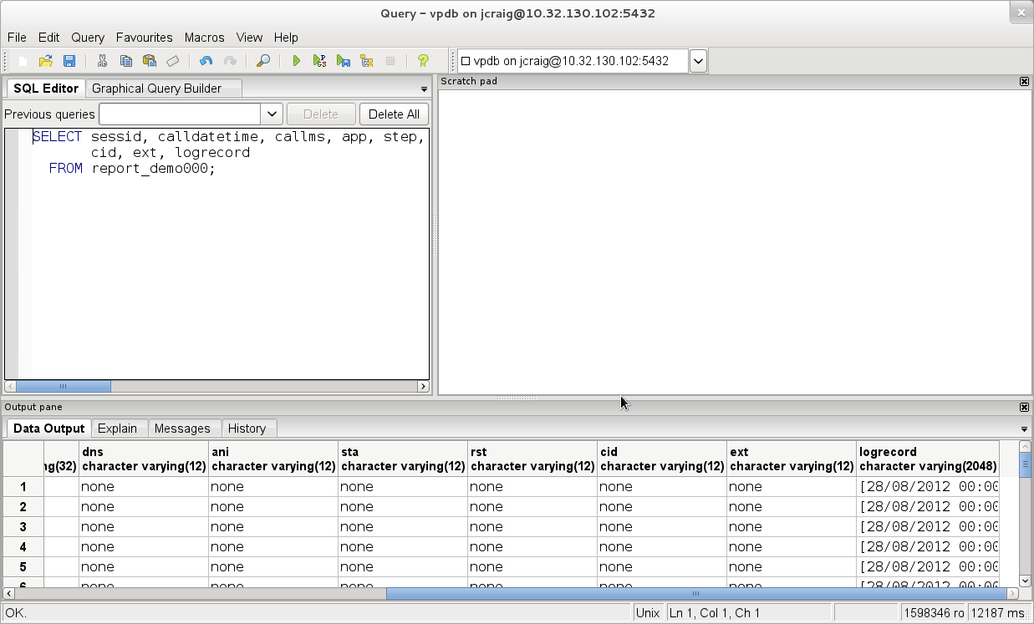Open help with the question mark icon
1034x624 pixels.
coord(423,61)
